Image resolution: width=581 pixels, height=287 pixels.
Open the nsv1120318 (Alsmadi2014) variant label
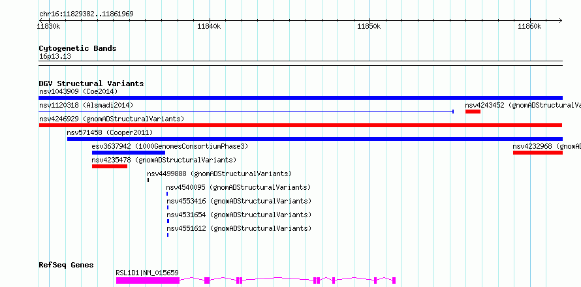coord(86,105)
